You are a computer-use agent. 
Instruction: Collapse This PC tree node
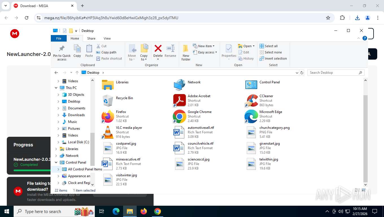[x=56, y=88]
